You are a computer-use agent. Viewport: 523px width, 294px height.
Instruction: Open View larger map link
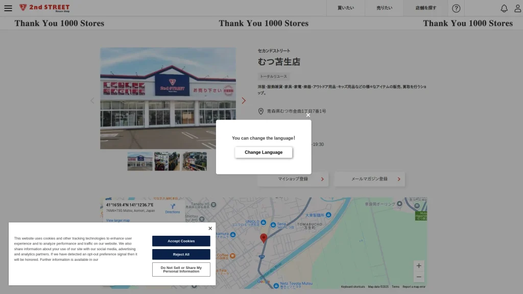tap(118, 220)
